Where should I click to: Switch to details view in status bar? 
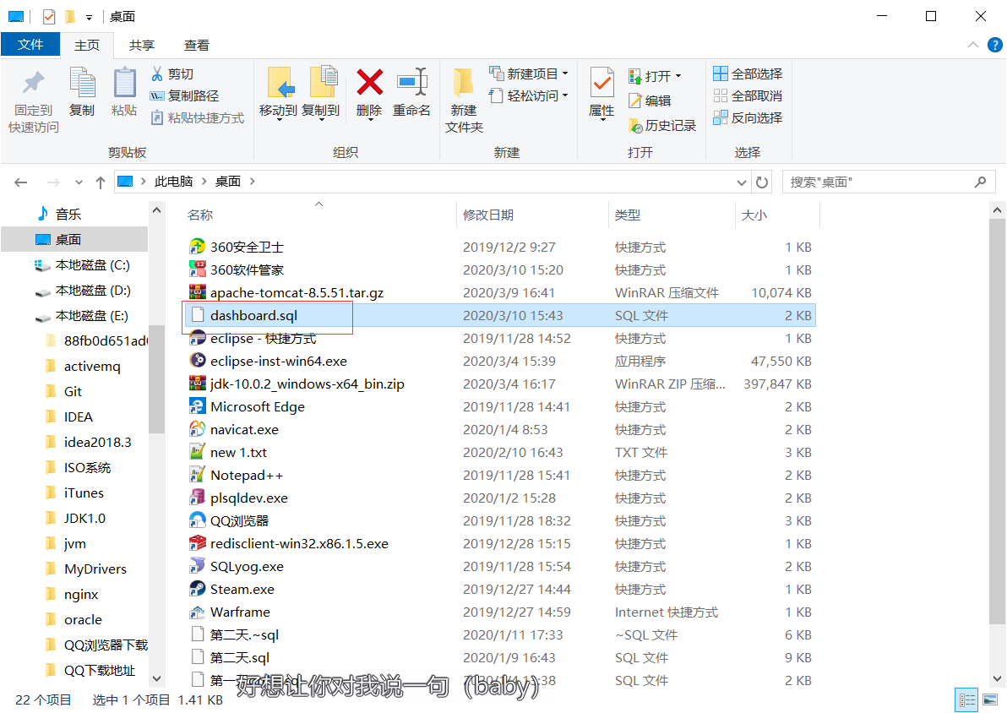(966, 699)
